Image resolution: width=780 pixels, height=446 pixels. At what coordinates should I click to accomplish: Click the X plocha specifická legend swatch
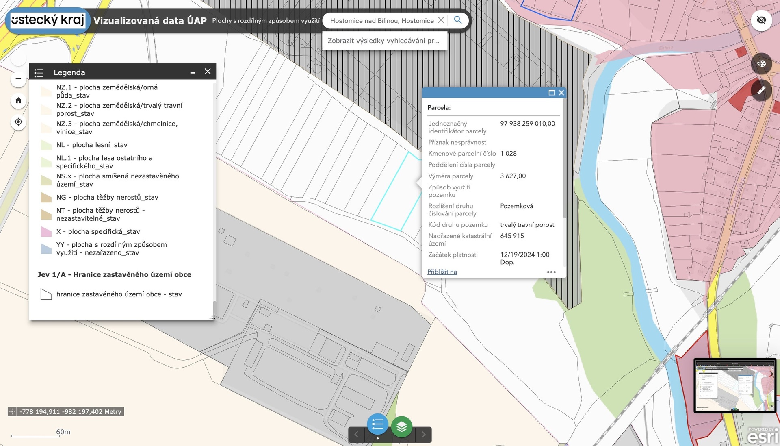46,231
